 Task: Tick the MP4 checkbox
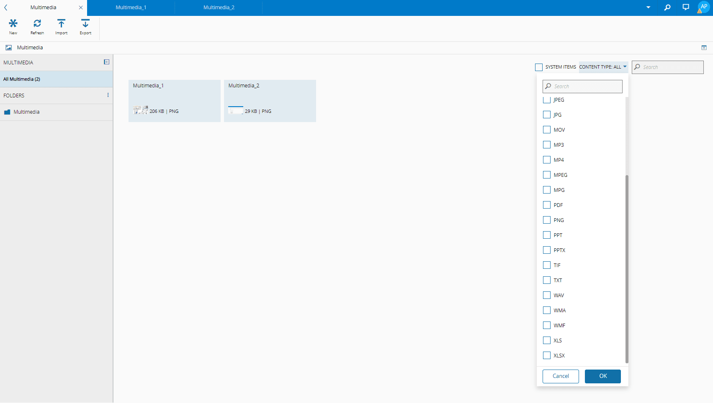(x=547, y=160)
